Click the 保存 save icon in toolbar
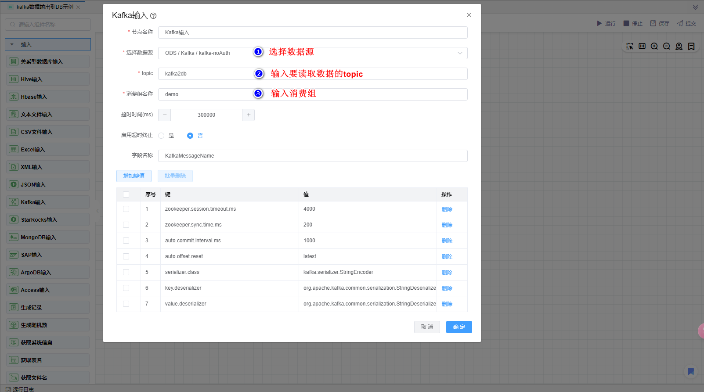 653,23
